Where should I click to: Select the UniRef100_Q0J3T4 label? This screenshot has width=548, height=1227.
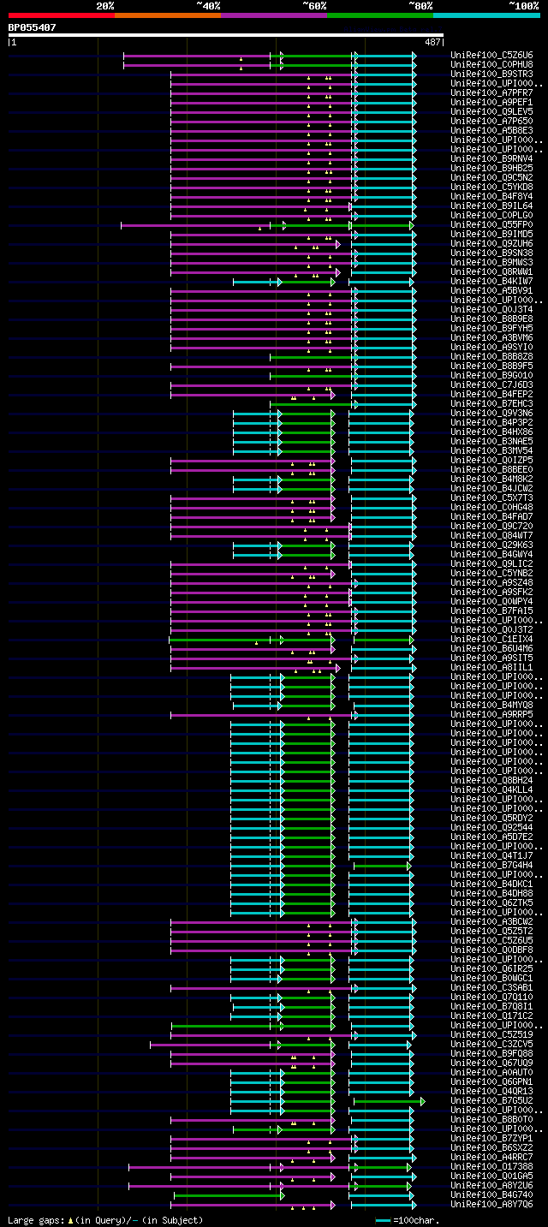point(491,310)
